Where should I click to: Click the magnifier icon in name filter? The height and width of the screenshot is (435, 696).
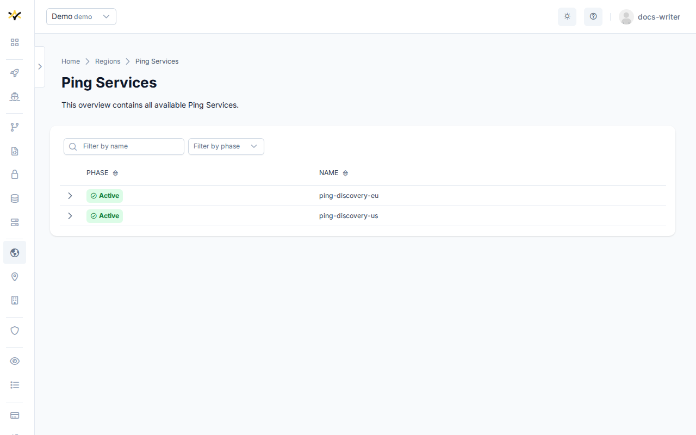coord(73,147)
